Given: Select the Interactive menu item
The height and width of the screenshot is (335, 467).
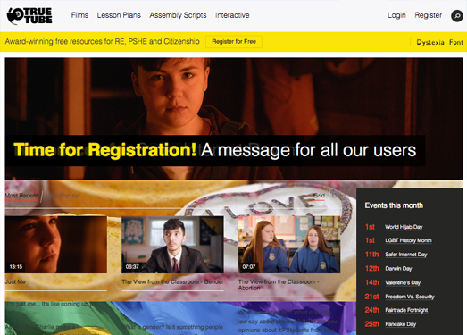Looking at the screenshot, I should click(232, 15).
